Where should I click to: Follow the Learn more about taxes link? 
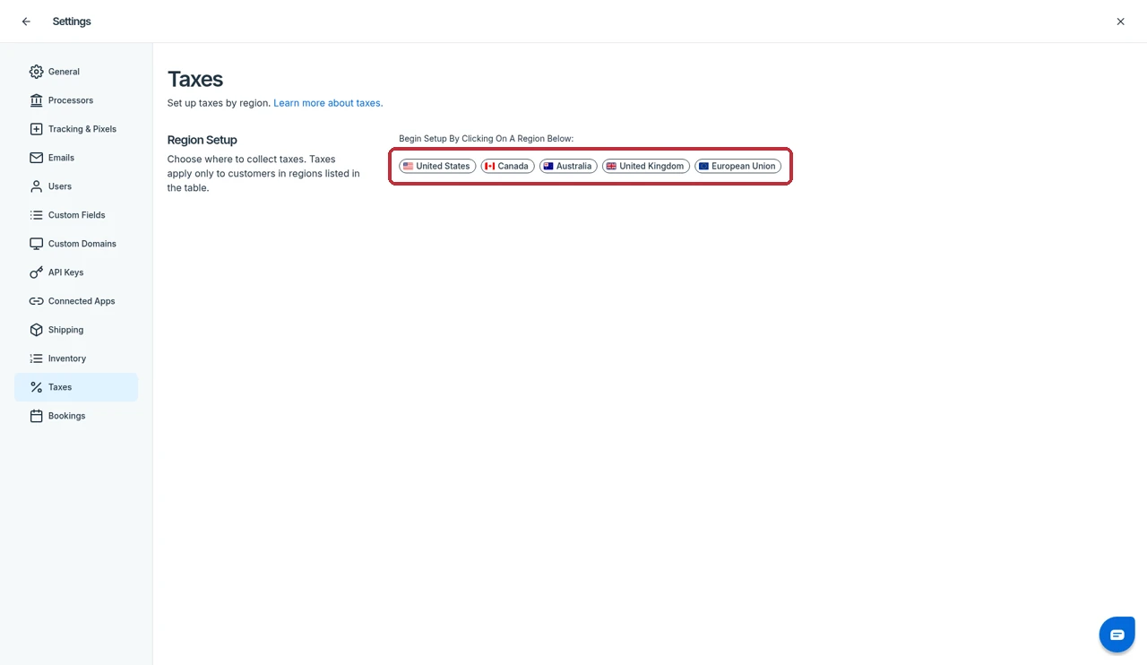point(328,103)
